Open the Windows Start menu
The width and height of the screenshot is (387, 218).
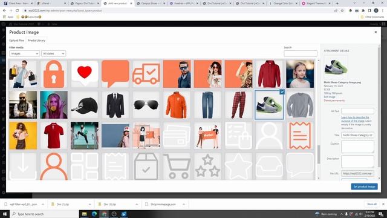tap(5, 214)
